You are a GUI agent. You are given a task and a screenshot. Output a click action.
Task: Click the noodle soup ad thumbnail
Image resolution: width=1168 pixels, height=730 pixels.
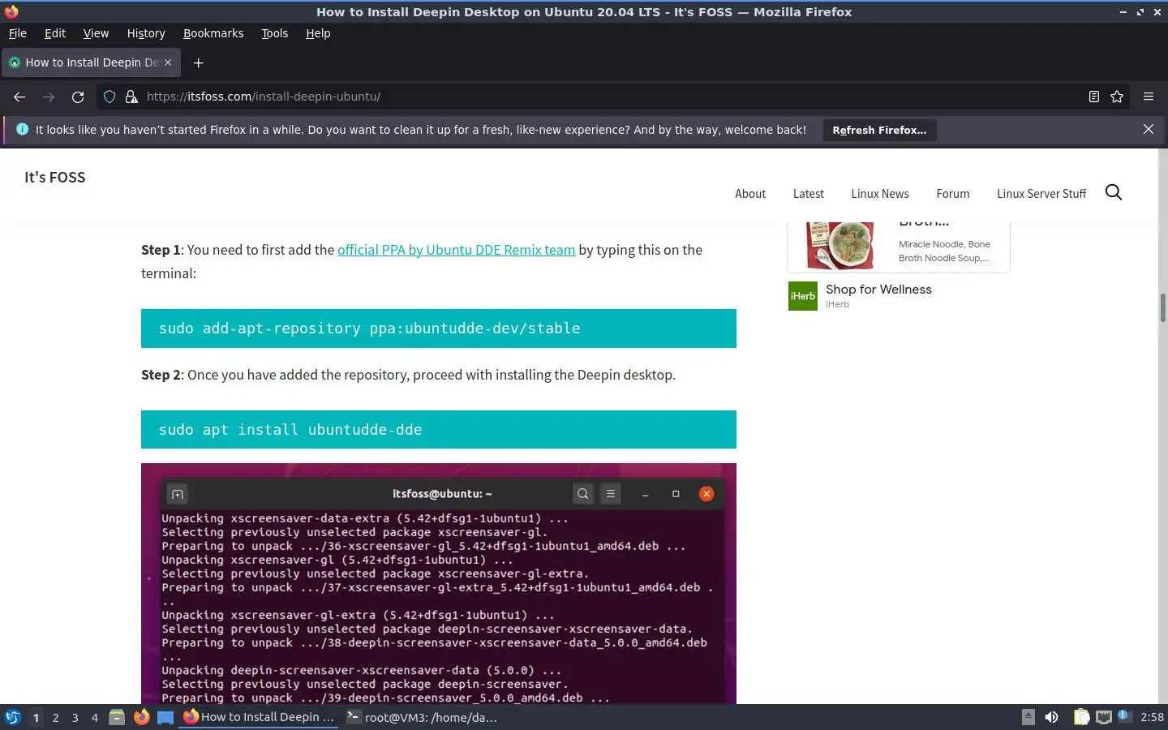840,245
